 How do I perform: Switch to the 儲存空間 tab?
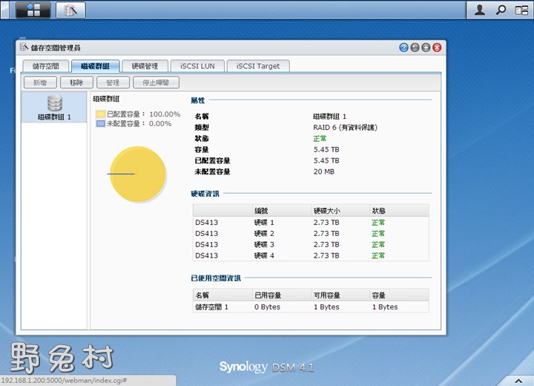46,66
